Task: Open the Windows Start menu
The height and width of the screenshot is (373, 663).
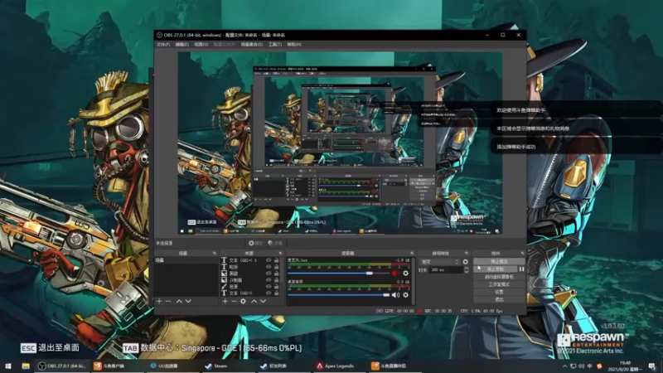Action: pyautogui.click(x=8, y=366)
